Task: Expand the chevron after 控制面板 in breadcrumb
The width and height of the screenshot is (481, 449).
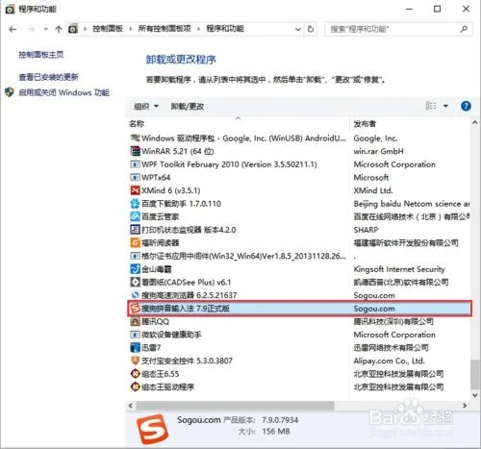Action: (x=131, y=29)
